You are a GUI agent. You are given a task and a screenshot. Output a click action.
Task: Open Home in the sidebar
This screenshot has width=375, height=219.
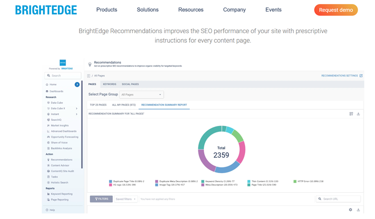pos(53,85)
